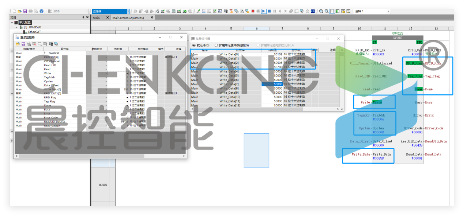Click the Error_Code row in 登录监控器

tap(100, 117)
